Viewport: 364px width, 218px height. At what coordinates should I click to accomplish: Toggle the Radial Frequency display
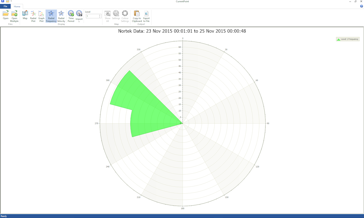[51, 16]
